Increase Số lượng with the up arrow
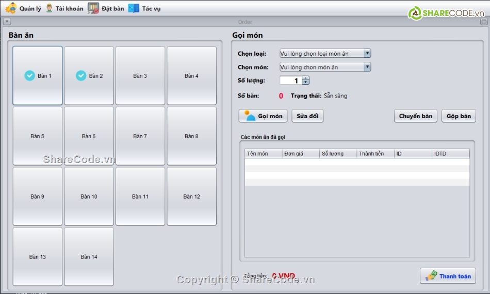 [306, 78]
